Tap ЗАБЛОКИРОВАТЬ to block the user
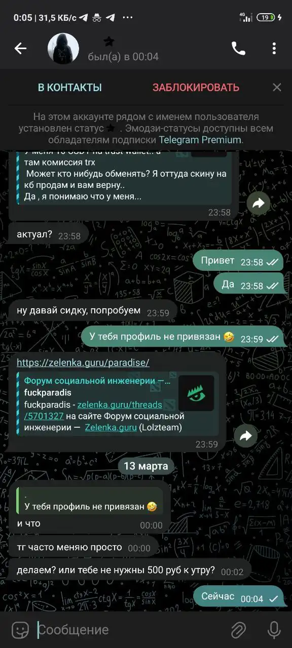Image resolution: width=292 pixels, height=648 pixels. 196,88
